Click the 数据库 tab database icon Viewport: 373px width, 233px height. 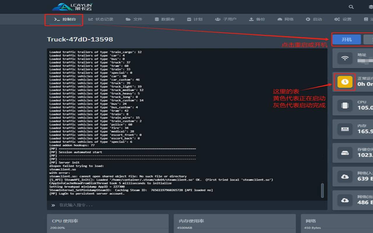tap(157, 19)
